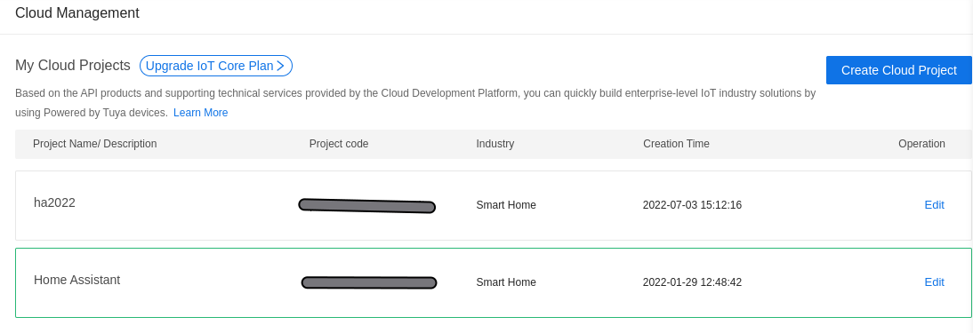973x333 pixels.
Task: Click creation time 2022-07-03 15:12:16
Action: (x=692, y=205)
